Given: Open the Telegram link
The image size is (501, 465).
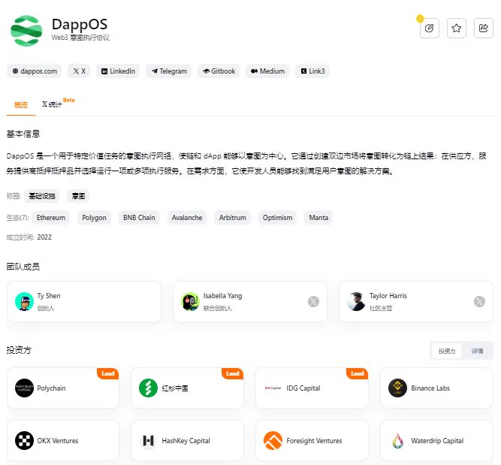Looking at the screenshot, I should pyautogui.click(x=169, y=71).
